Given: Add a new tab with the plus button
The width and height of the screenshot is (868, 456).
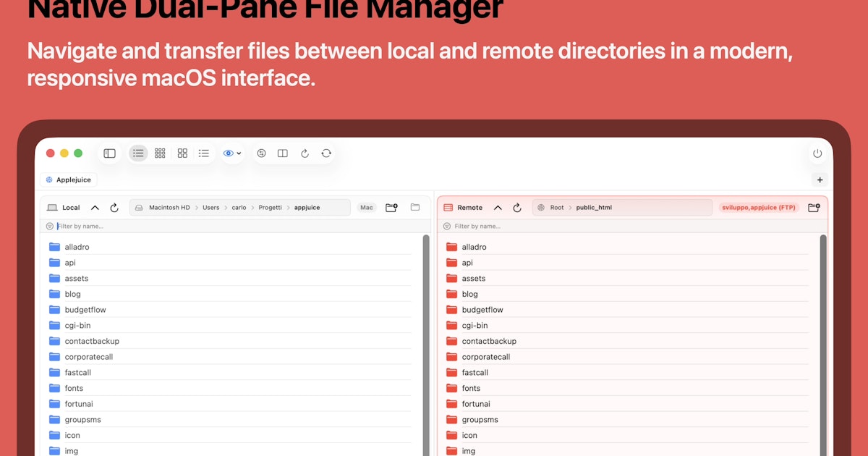Looking at the screenshot, I should pos(820,180).
